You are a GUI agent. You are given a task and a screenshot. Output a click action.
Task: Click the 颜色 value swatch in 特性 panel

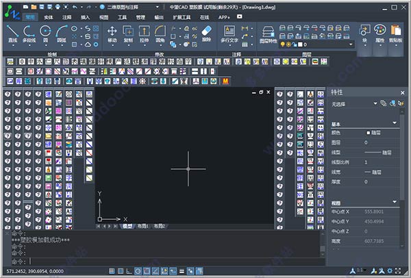pos(368,133)
